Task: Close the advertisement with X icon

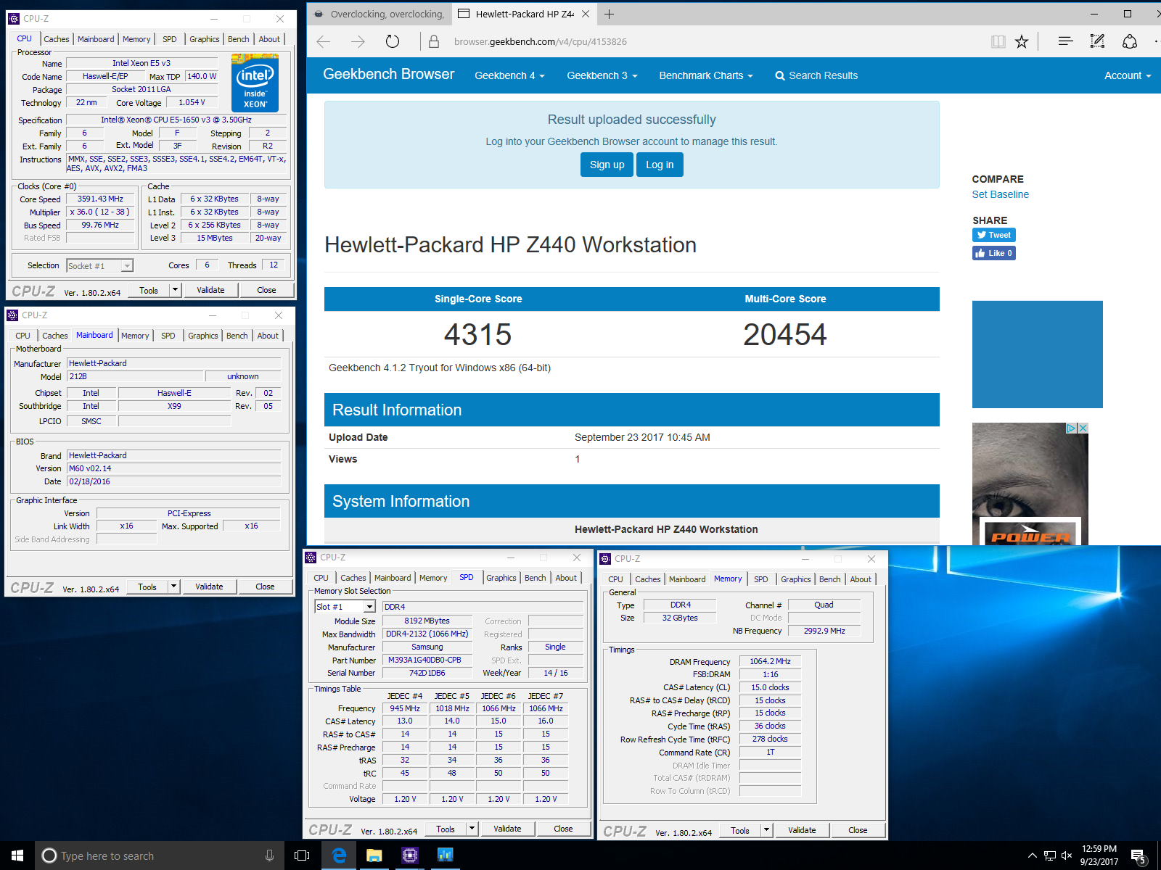Action: tap(1083, 428)
